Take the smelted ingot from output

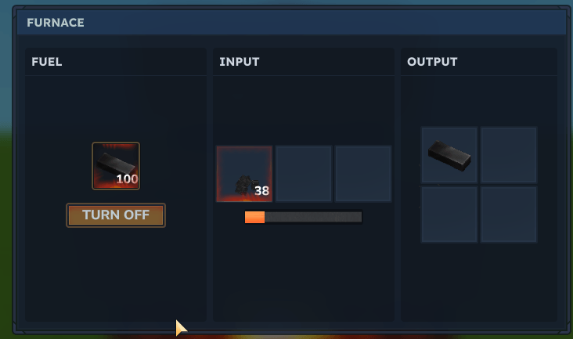coord(449,155)
